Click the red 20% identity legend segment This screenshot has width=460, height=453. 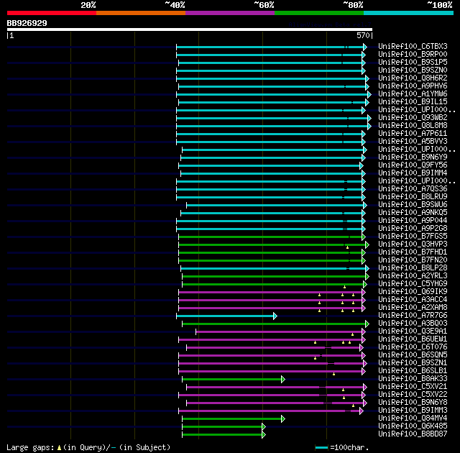[52, 13]
